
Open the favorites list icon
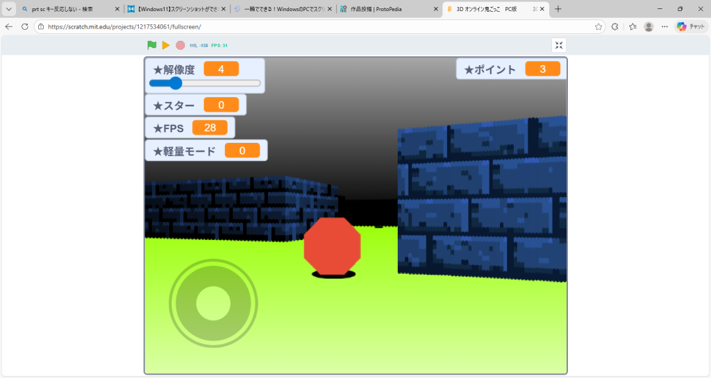click(633, 26)
